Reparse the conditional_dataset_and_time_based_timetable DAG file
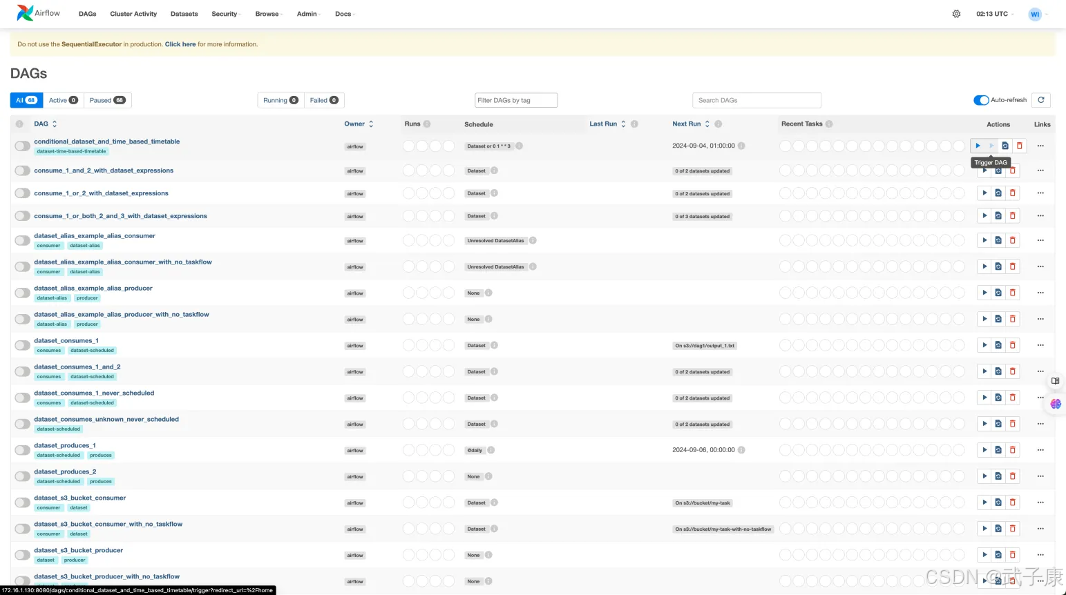Image resolution: width=1066 pixels, height=595 pixels. pyautogui.click(x=1005, y=146)
